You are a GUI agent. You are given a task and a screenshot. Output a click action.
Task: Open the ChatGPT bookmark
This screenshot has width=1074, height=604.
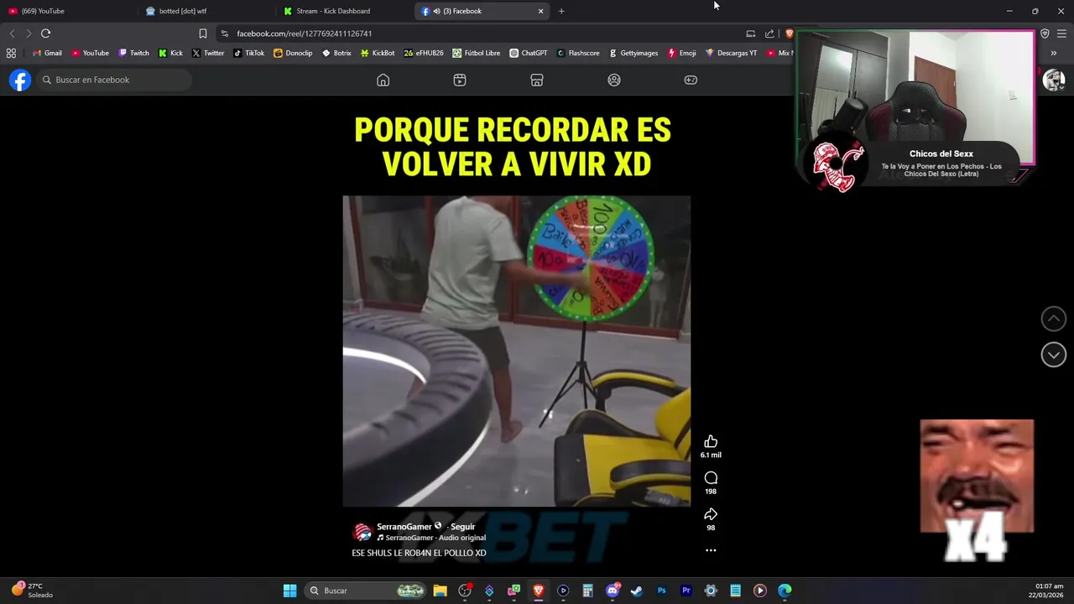pos(528,53)
